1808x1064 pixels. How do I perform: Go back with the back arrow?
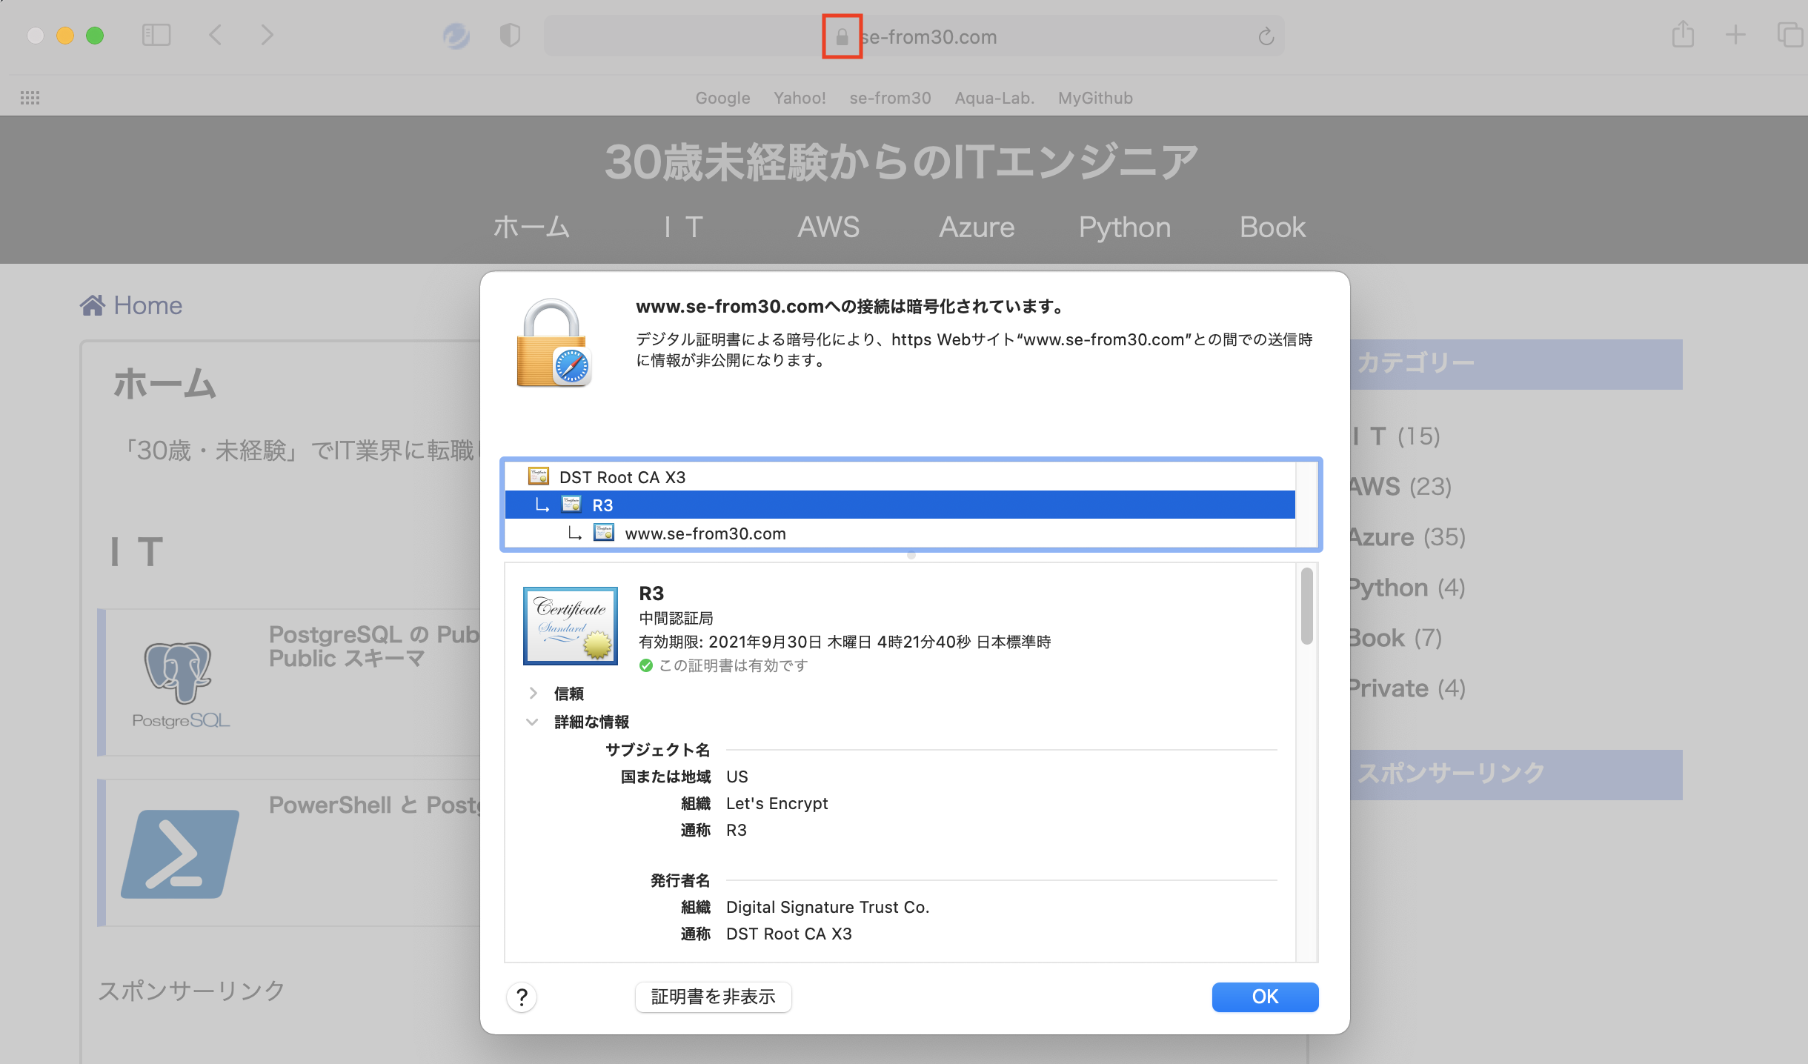216,35
